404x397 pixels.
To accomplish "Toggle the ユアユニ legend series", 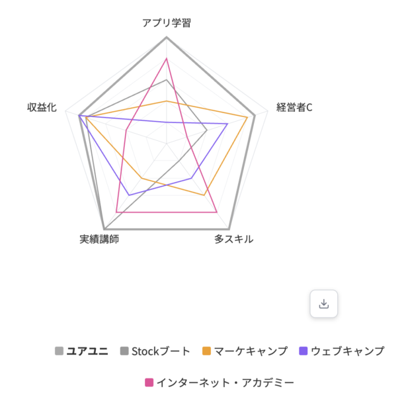I will tap(81, 351).
